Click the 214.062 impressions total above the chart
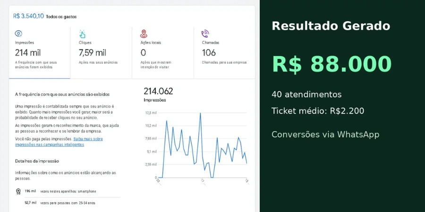425x212 pixels. [x=158, y=91]
